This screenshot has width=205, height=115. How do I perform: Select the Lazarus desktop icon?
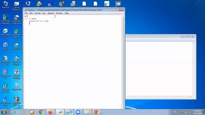pyautogui.click(x=5, y=46)
